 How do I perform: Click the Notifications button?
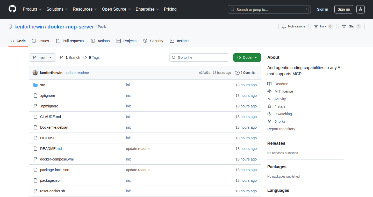(x=293, y=26)
